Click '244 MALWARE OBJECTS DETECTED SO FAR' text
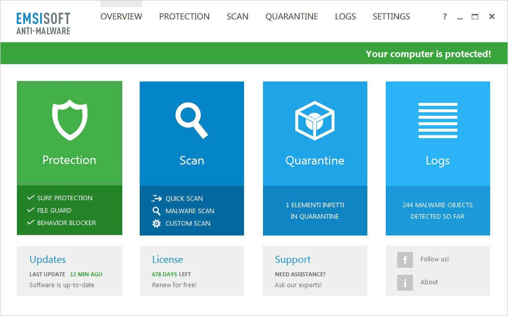 pos(438,211)
